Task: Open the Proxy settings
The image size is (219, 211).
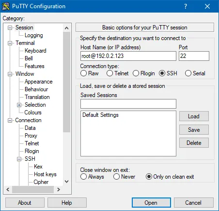Action: pyautogui.click(x=31, y=136)
